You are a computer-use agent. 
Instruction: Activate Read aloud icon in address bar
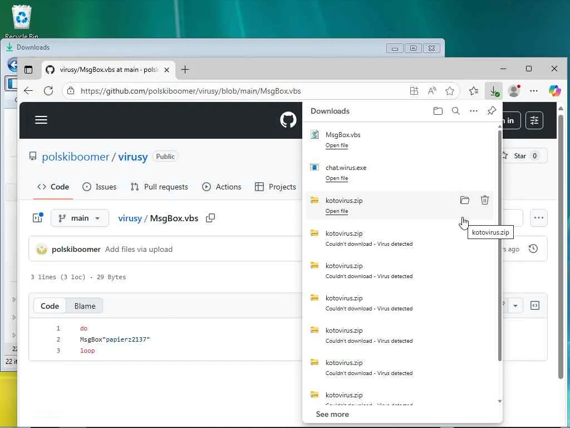click(432, 91)
